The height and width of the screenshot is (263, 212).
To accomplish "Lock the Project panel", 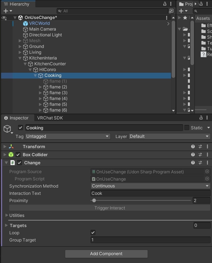I will coord(201,4).
